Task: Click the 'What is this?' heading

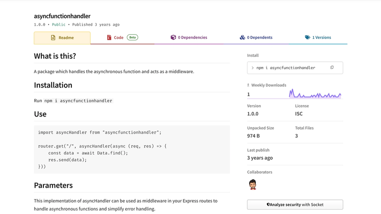Action: pos(55,56)
